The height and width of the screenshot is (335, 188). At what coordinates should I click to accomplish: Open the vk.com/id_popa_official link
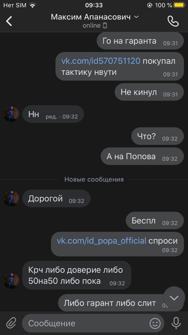pos(101,241)
